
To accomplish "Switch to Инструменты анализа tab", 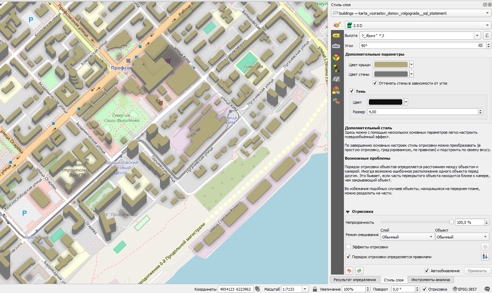I will 430,280.
